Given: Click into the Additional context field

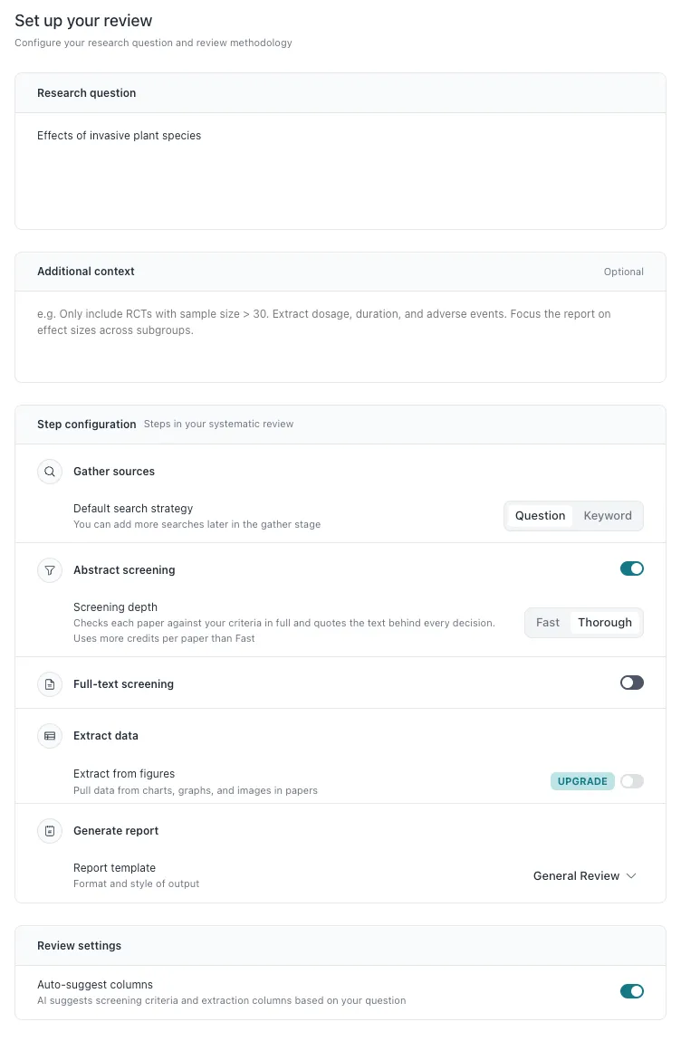Looking at the screenshot, I should (x=340, y=337).
